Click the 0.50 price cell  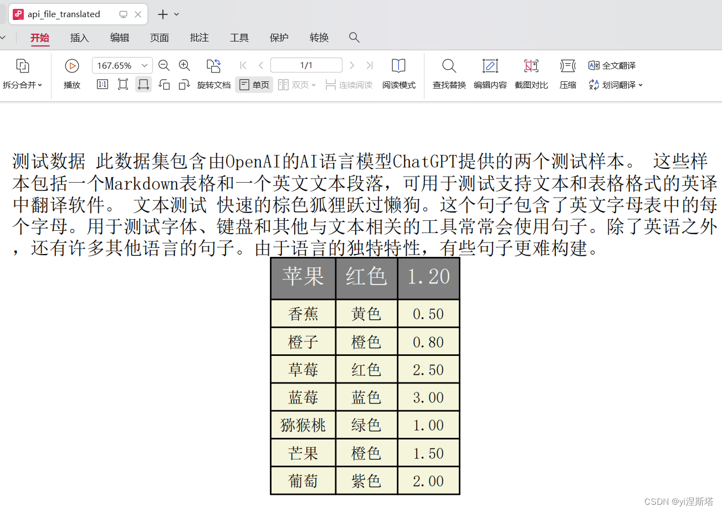[x=428, y=314]
